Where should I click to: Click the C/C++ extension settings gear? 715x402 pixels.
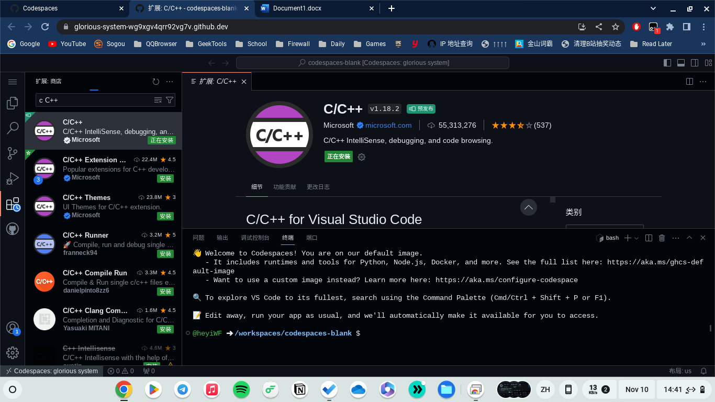click(361, 157)
